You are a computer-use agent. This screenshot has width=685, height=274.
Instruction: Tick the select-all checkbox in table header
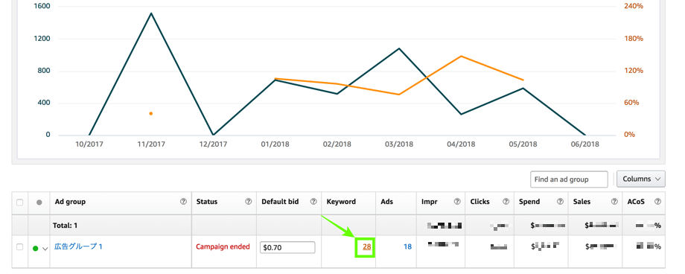[19, 203]
